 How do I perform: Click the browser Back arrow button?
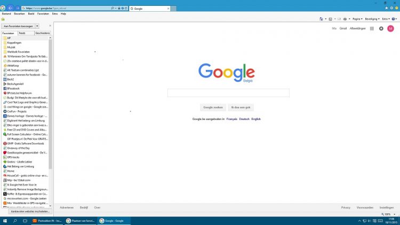click(x=10, y=9)
